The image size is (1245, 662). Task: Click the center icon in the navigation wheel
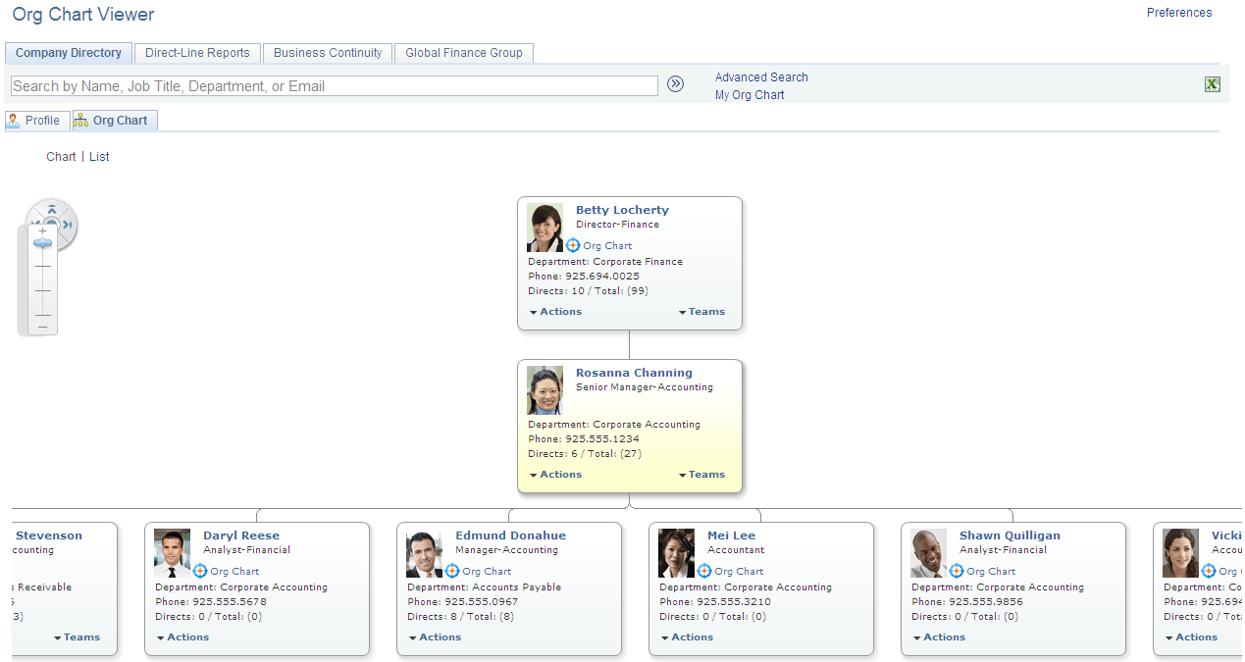coord(51,225)
